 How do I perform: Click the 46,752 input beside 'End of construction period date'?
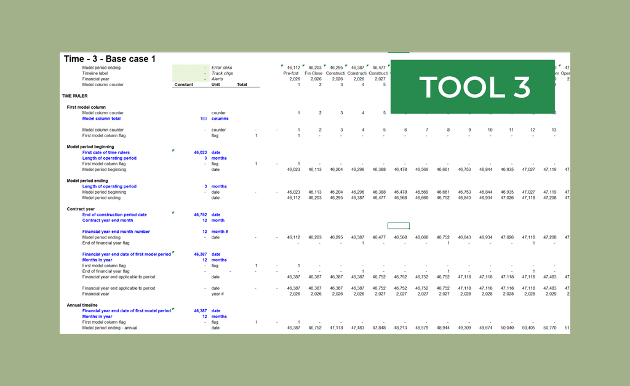[x=201, y=215]
